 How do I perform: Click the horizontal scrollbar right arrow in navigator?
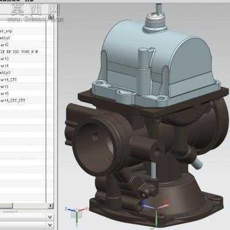pos(51,206)
